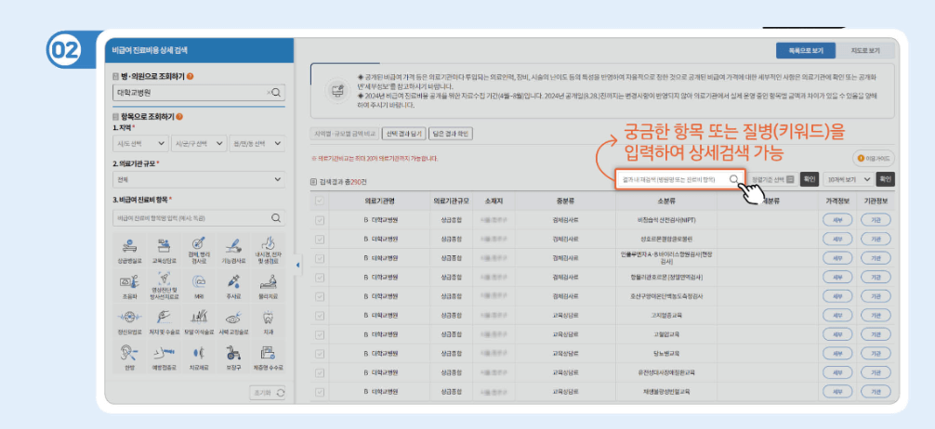Click the 소분류 column header

point(666,201)
